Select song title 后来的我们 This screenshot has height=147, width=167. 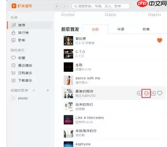click(84, 104)
